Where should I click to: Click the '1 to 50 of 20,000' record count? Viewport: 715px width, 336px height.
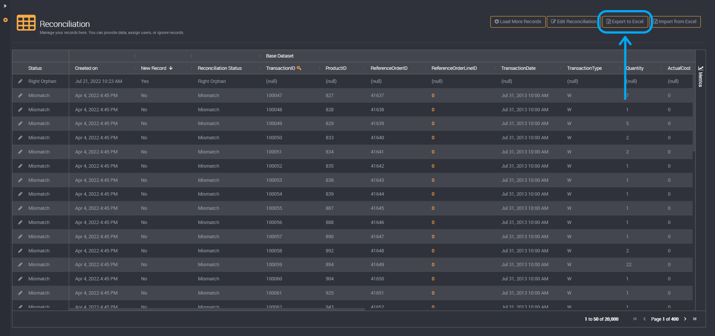tap(601, 319)
